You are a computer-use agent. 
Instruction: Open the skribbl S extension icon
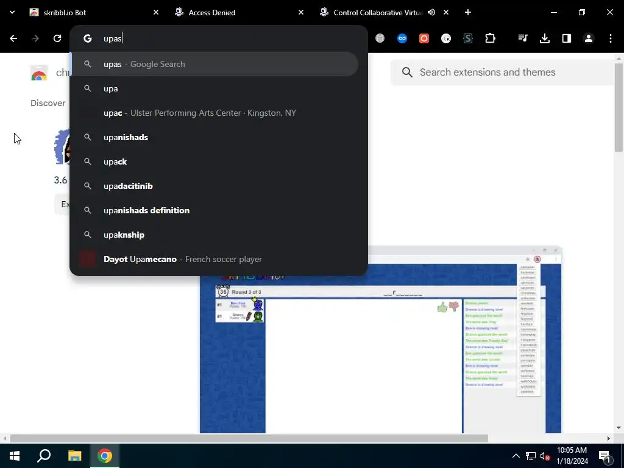[468, 38]
